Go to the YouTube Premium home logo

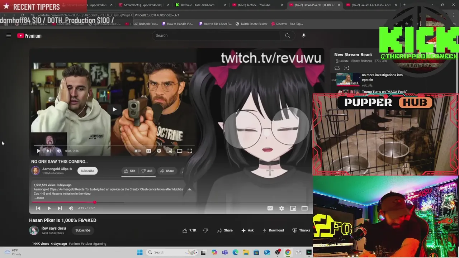[29, 36]
